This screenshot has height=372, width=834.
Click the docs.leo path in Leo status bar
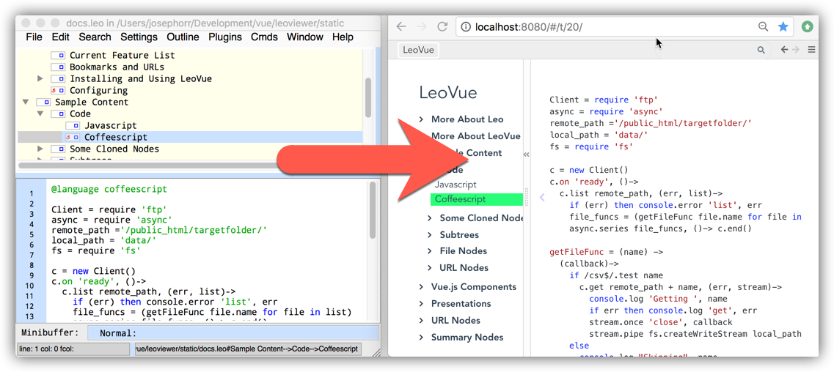click(248, 349)
